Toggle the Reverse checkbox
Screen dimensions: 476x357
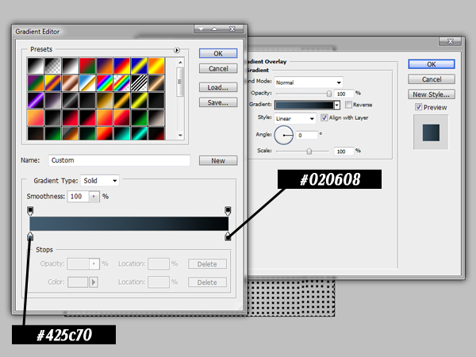[x=348, y=105]
